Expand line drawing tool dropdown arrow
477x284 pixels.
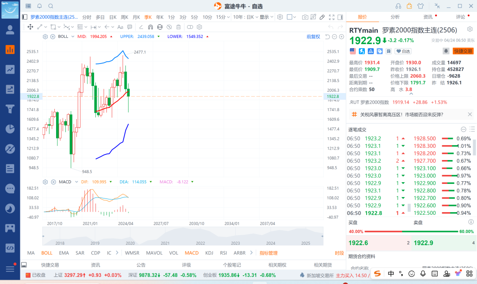[45, 27]
